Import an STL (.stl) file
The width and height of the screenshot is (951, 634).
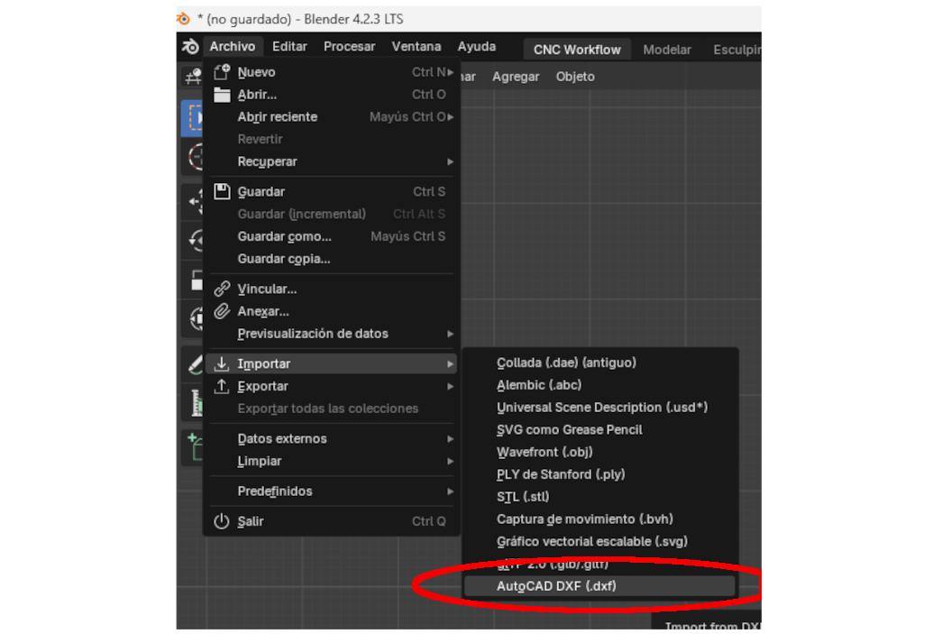point(523,497)
